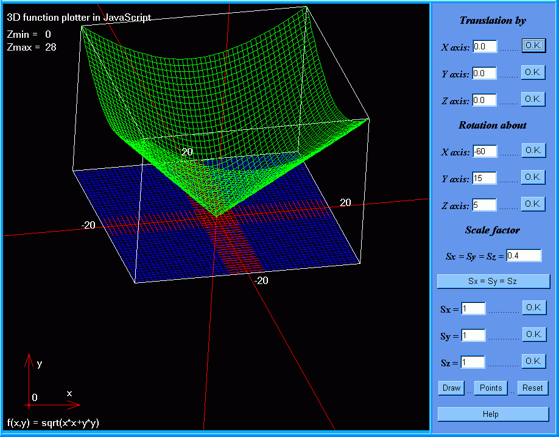Click the Sz scale input field
This screenshot has width=559, height=437.
pos(473,363)
